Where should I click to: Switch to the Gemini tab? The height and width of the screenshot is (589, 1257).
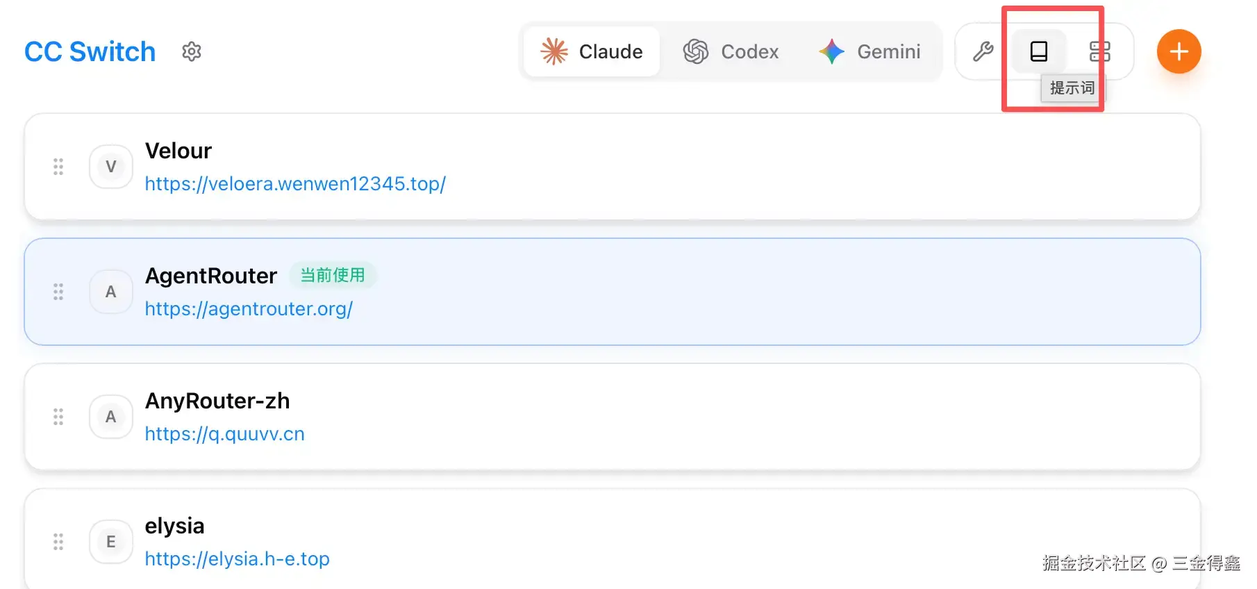(869, 51)
